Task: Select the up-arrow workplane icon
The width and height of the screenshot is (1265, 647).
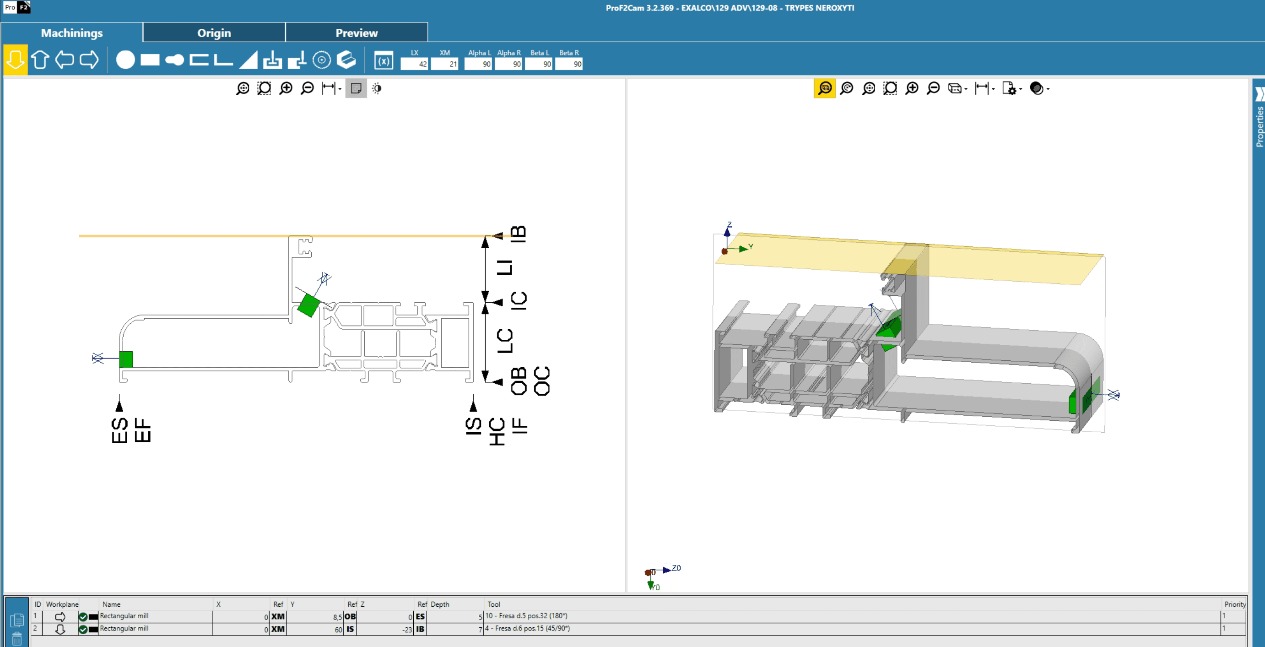Action: tap(40, 60)
